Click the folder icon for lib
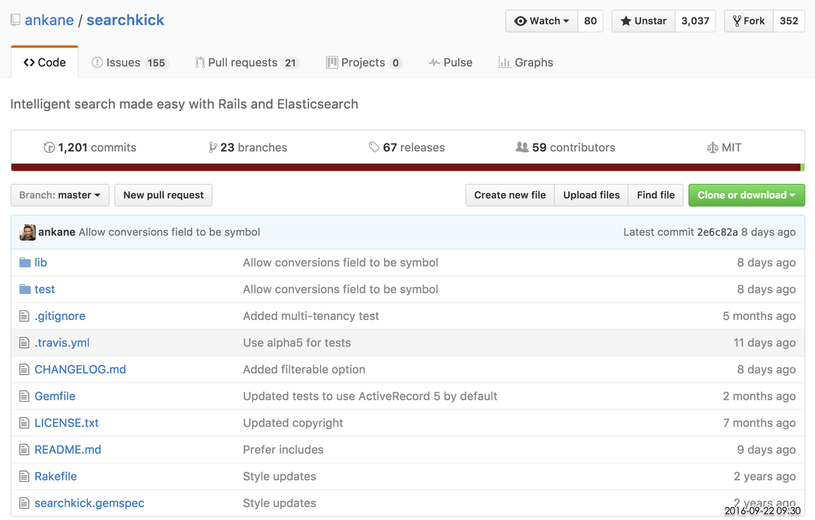This screenshot has width=815, height=520. click(25, 262)
